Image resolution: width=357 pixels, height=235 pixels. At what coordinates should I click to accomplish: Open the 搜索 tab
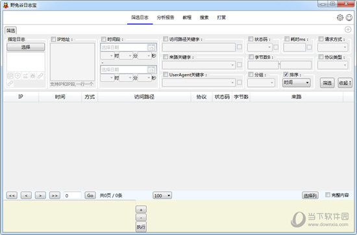[x=204, y=18]
